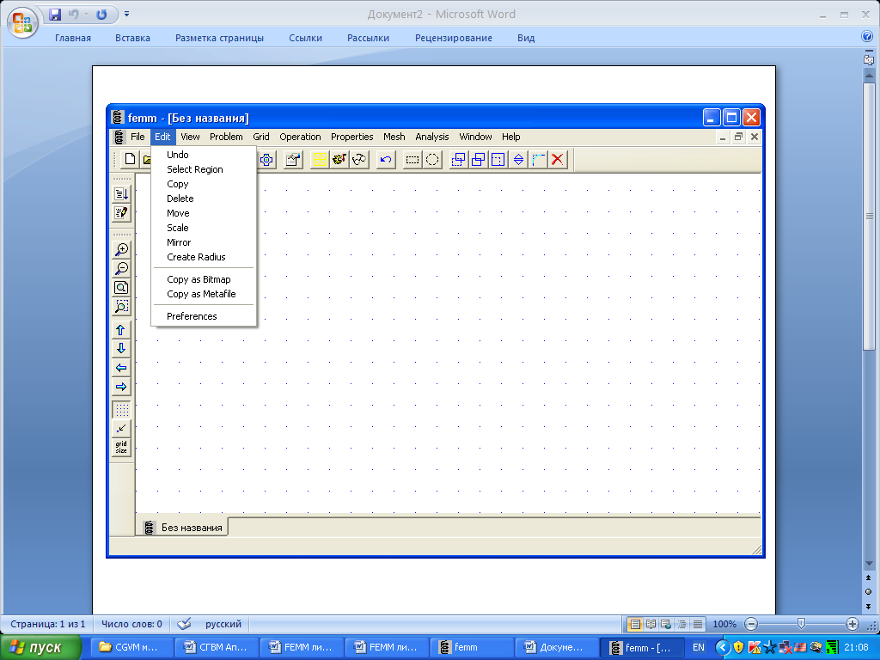Click the zoom window dashed magnifier icon
This screenshot has height=660, width=880.
click(121, 307)
